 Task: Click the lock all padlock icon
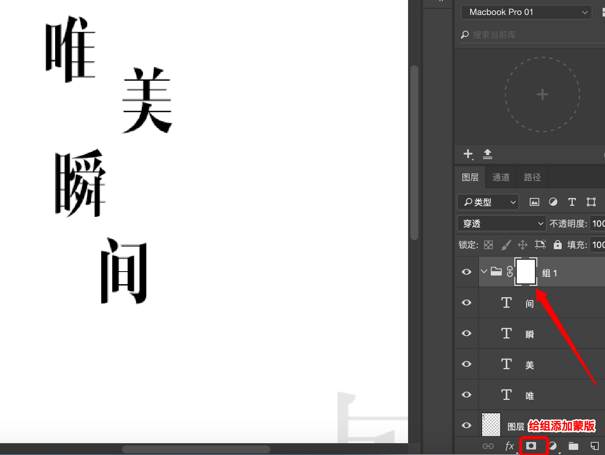pos(557,245)
